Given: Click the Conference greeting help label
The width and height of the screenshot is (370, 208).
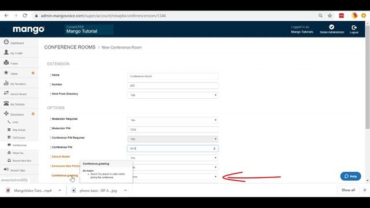Looking at the screenshot, I should point(65,176).
